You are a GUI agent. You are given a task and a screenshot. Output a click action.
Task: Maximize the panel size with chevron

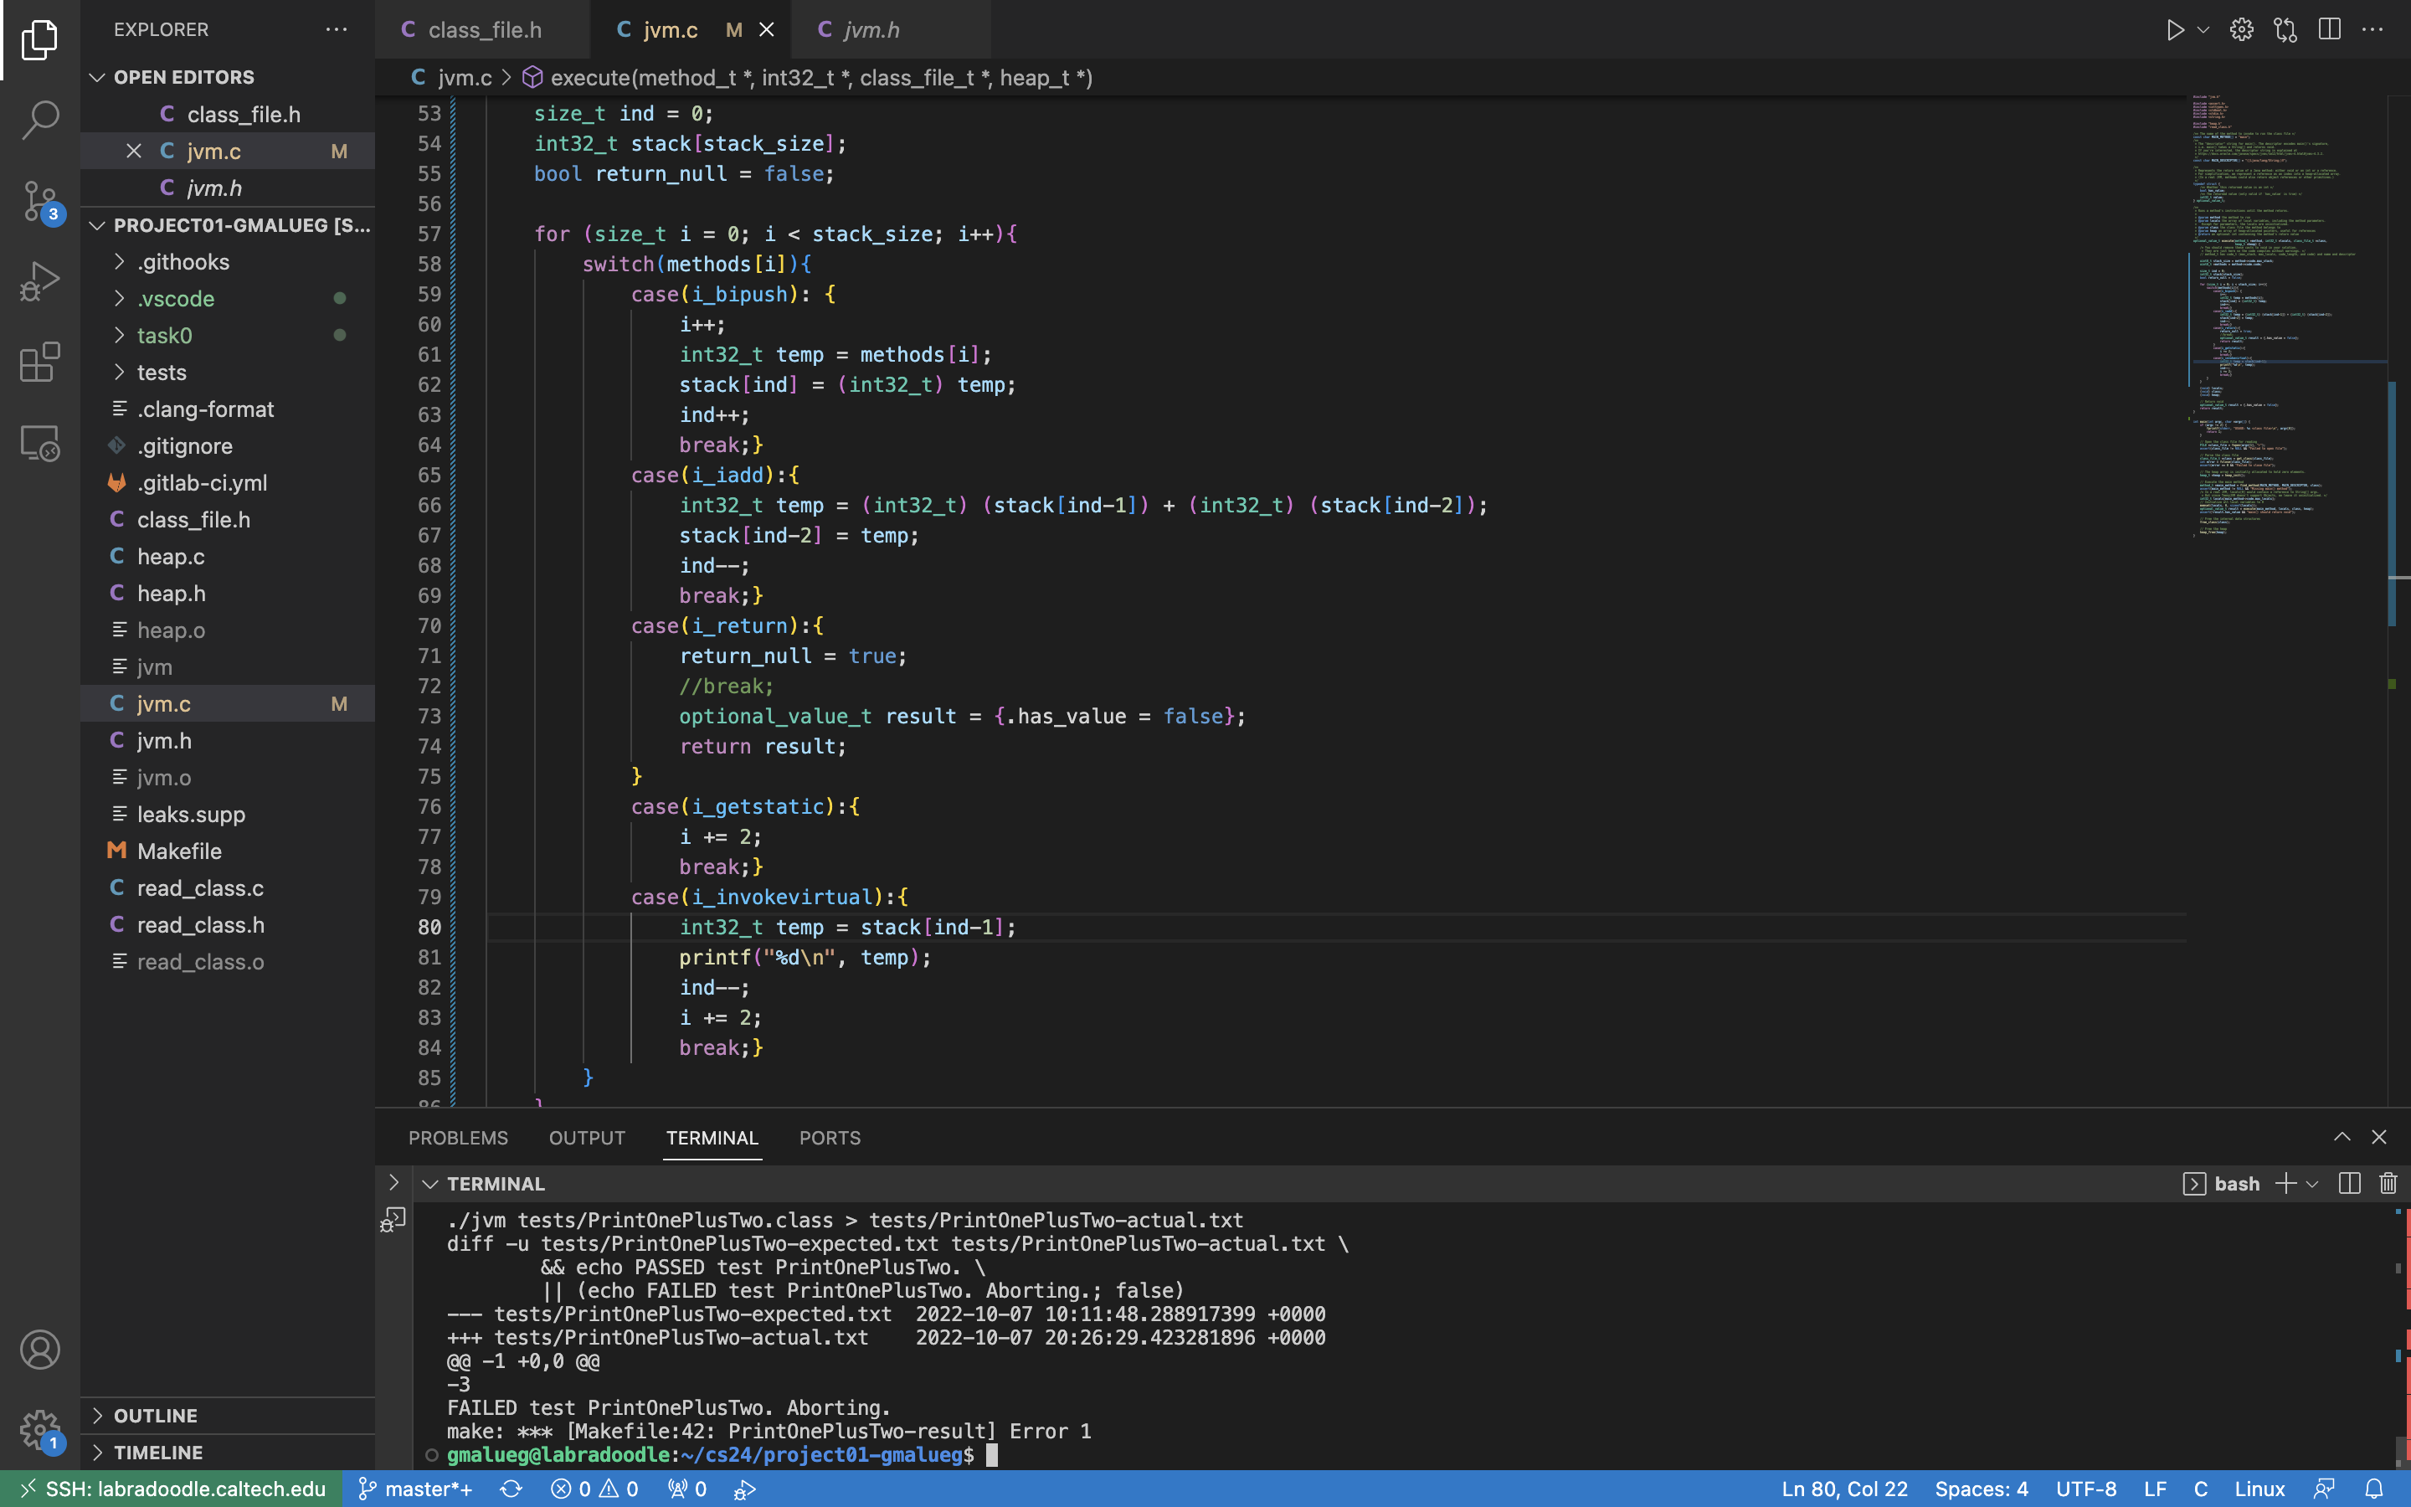pyautogui.click(x=2342, y=1137)
